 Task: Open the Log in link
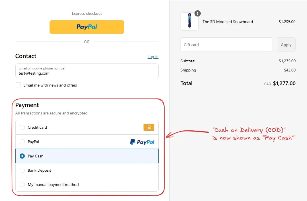(x=153, y=57)
